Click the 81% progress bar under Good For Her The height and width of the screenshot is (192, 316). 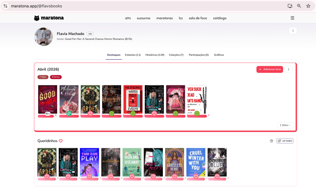click(x=46, y=116)
